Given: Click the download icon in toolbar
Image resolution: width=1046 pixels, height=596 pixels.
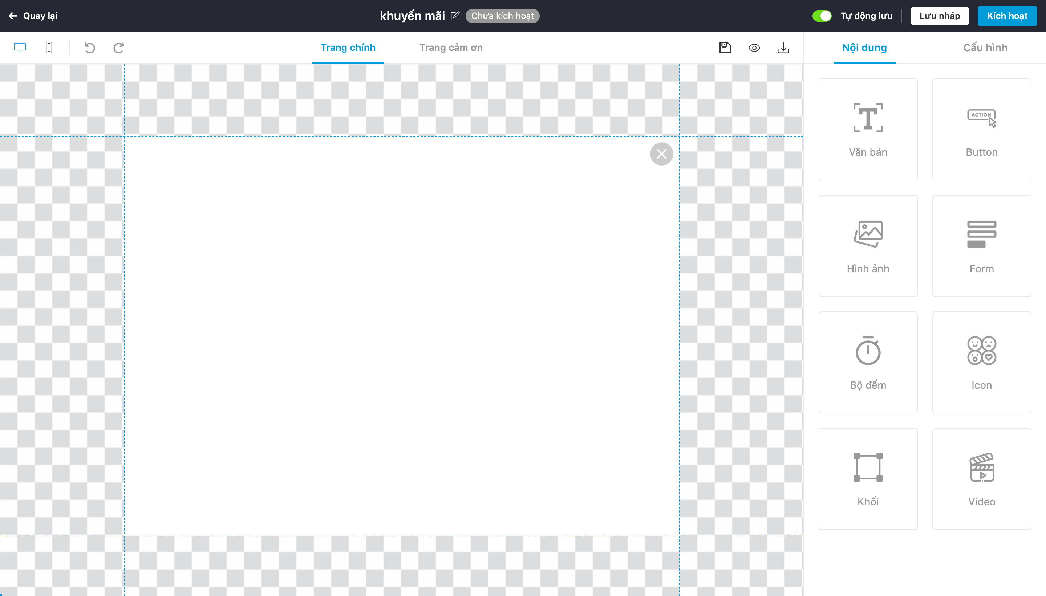Looking at the screenshot, I should pos(783,48).
